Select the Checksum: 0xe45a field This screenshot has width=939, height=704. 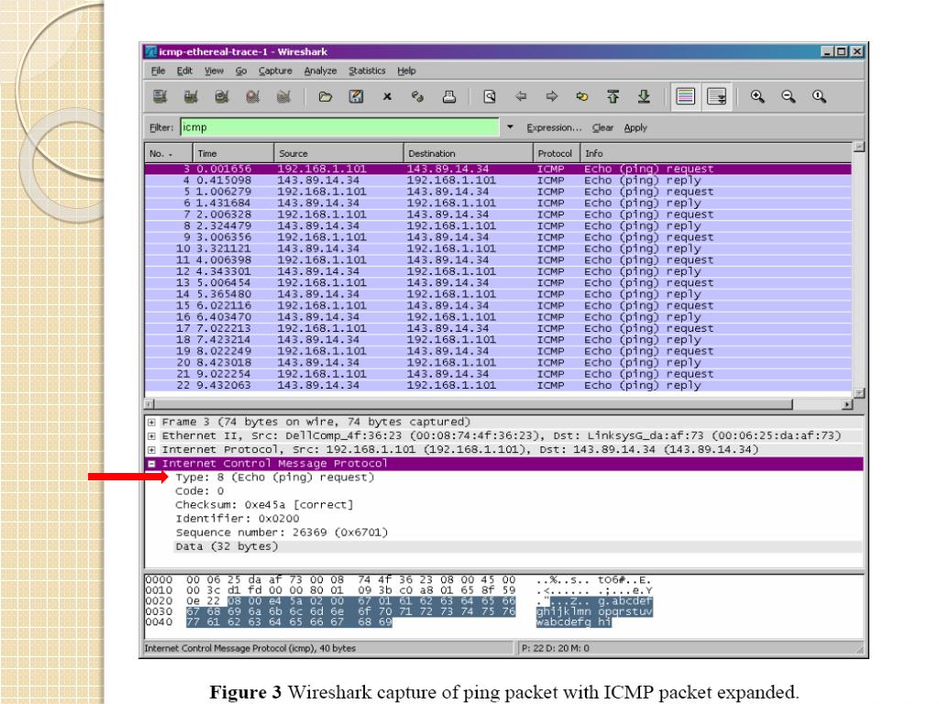click(x=264, y=505)
